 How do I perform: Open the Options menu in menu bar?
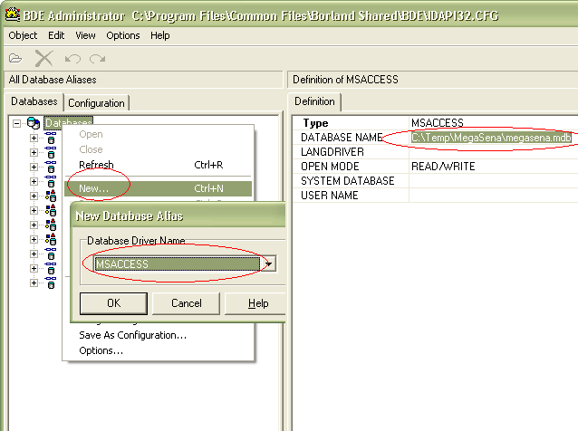(x=122, y=35)
